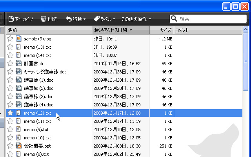Screen dimensions: 251x157
Task: Minimize the window
Action: click(x=226, y=7)
